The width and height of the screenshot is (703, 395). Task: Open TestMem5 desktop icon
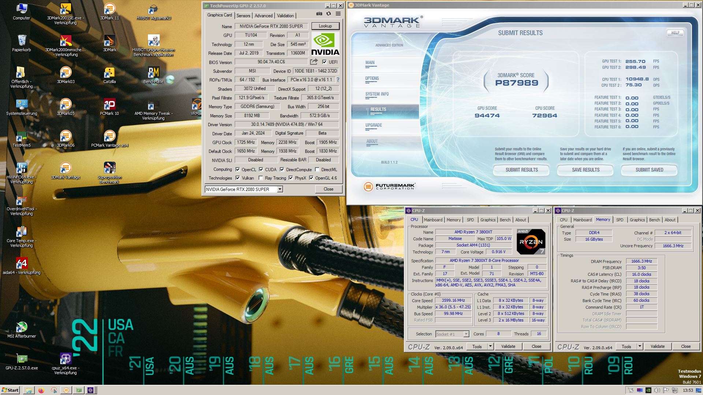pos(22,139)
